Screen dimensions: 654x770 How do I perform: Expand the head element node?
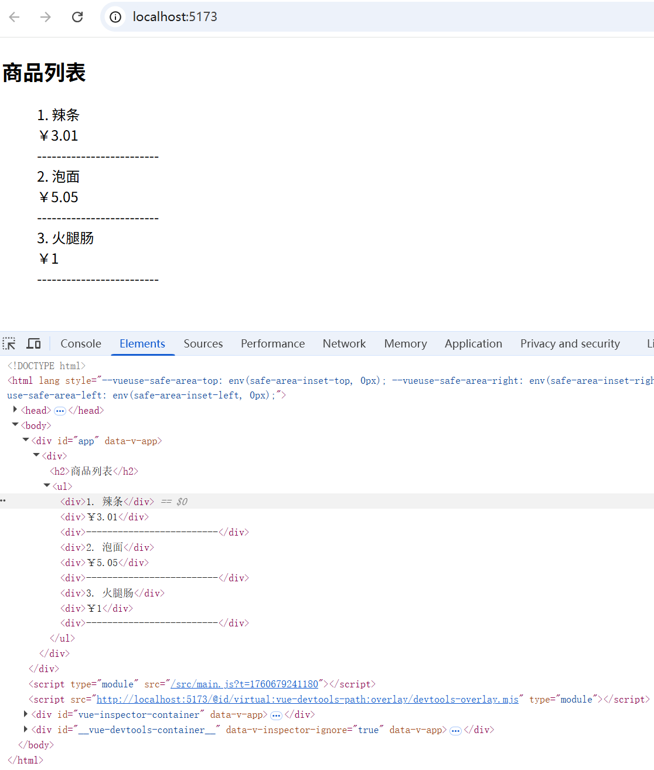pos(15,410)
